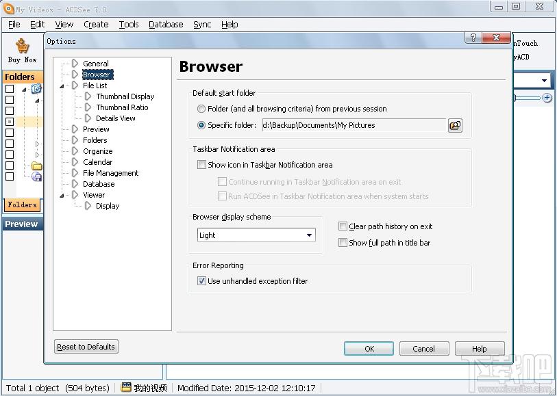Select File Management in options tree
The width and height of the screenshot is (557, 396).
(111, 173)
